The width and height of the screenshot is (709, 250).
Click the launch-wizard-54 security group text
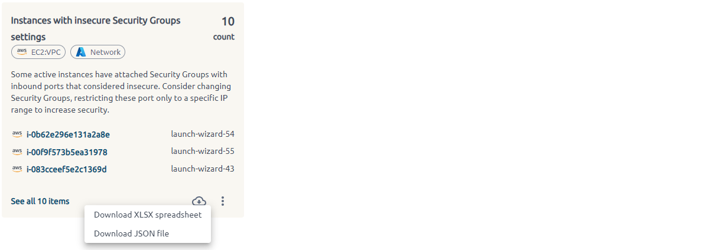[203, 134]
